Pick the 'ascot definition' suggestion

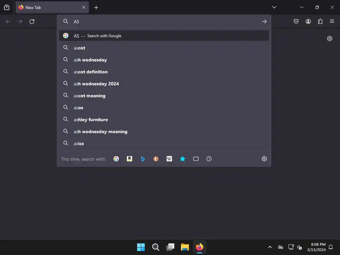[164, 72]
